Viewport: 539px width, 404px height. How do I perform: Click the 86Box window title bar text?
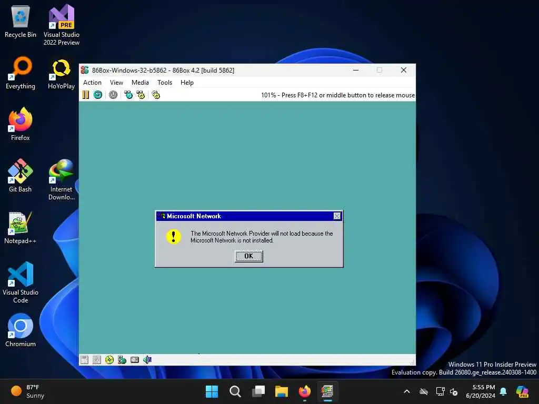point(163,70)
